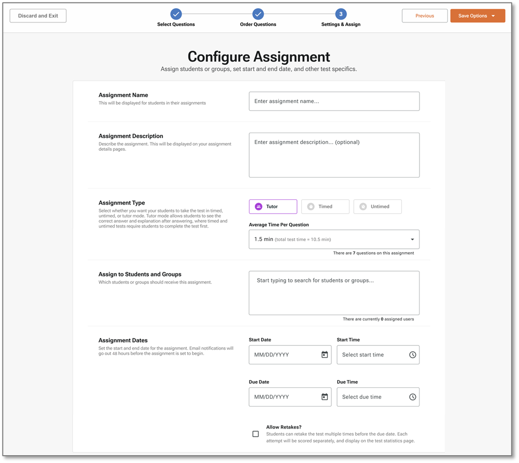
Task: Open the Save Options dropdown arrow
Action: tap(493, 16)
